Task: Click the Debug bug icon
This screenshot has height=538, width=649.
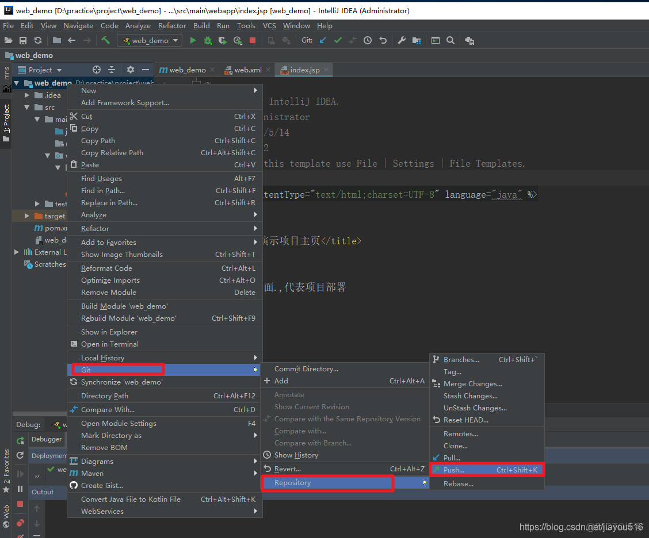Action: [208, 41]
